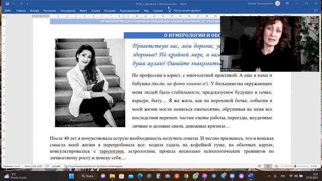Click the Оксана Поликарпова account name
The image size is (322, 181).
pos(260,4)
